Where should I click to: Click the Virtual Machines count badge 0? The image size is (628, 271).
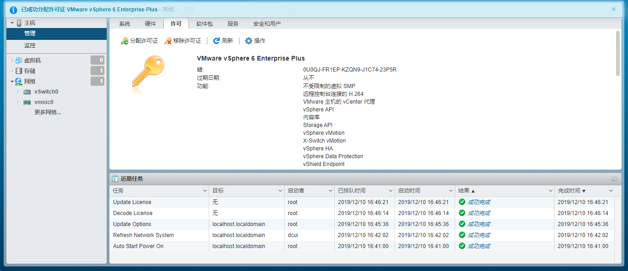coord(97,60)
